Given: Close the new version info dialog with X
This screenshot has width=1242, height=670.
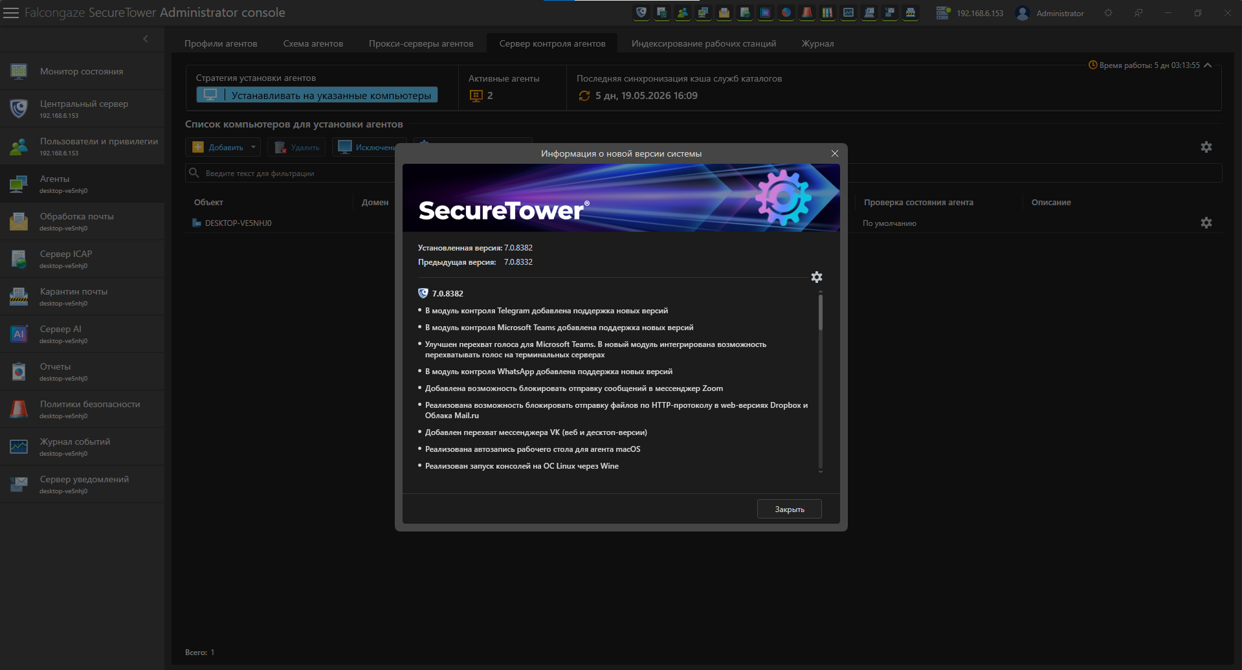Looking at the screenshot, I should pos(835,153).
